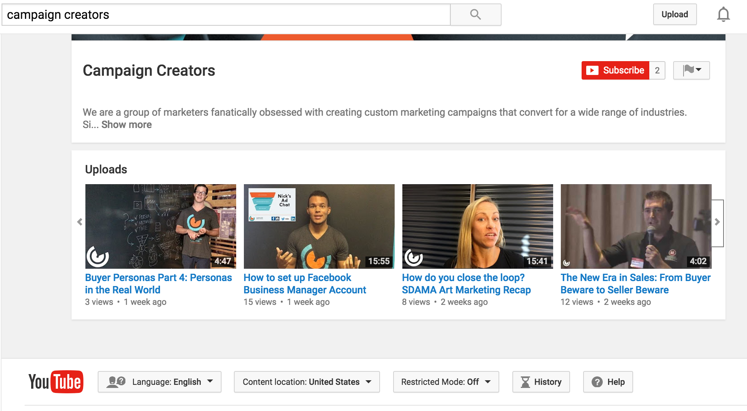Click the search magnifying glass icon

click(x=475, y=15)
